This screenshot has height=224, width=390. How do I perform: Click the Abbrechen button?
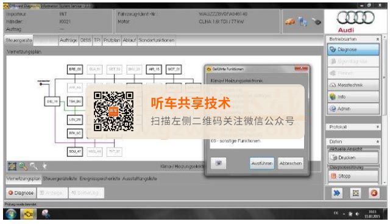tap(291, 164)
